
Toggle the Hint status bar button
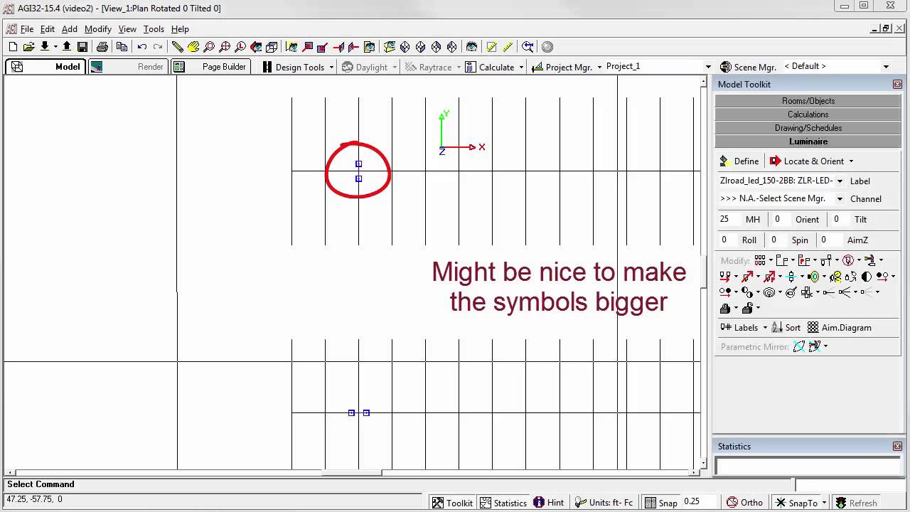[550, 503]
